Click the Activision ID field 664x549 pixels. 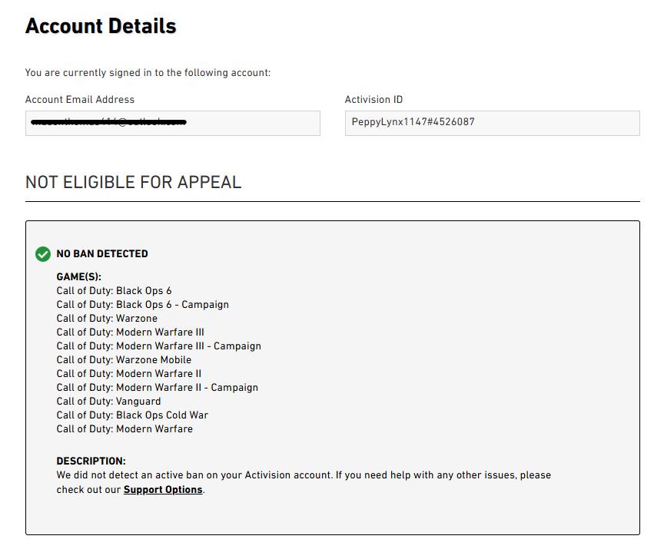tap(492, 123)
